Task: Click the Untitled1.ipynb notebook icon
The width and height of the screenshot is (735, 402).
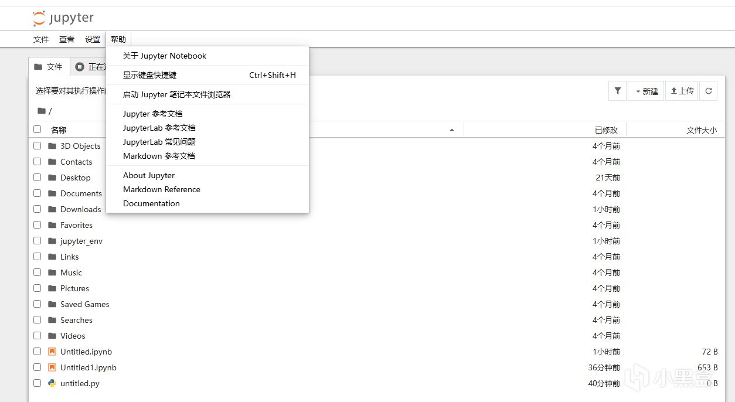Action: pyautogui.click(x=52, y=367)
